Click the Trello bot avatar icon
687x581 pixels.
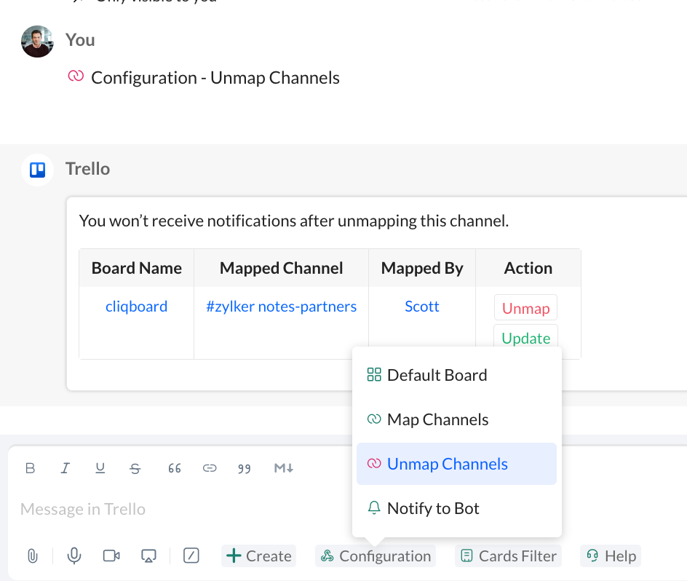37,170
